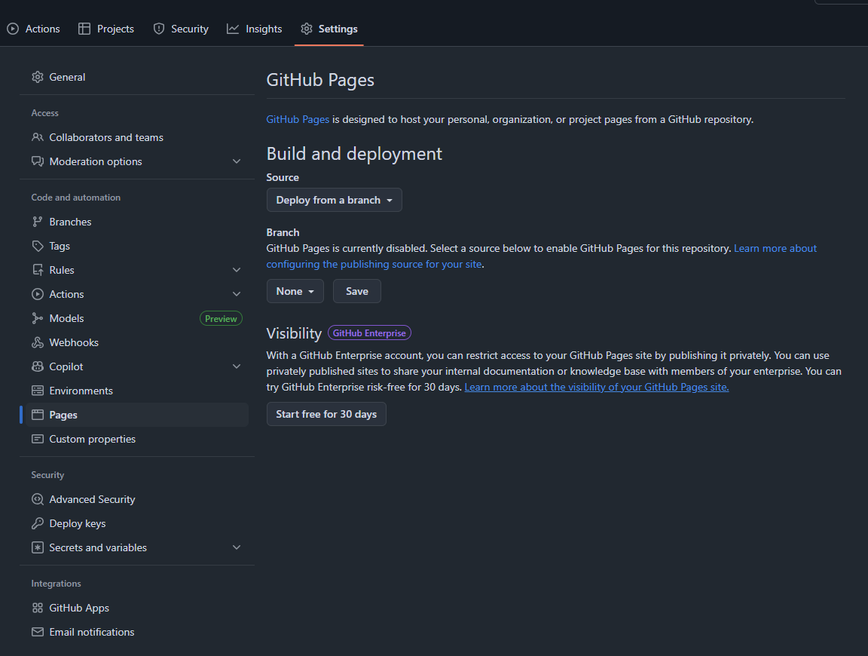Click the GitHub Apps grid icon
868x656 pixels.
click(38, 608)
